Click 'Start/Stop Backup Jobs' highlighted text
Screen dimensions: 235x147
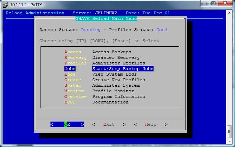coord(123,69)
